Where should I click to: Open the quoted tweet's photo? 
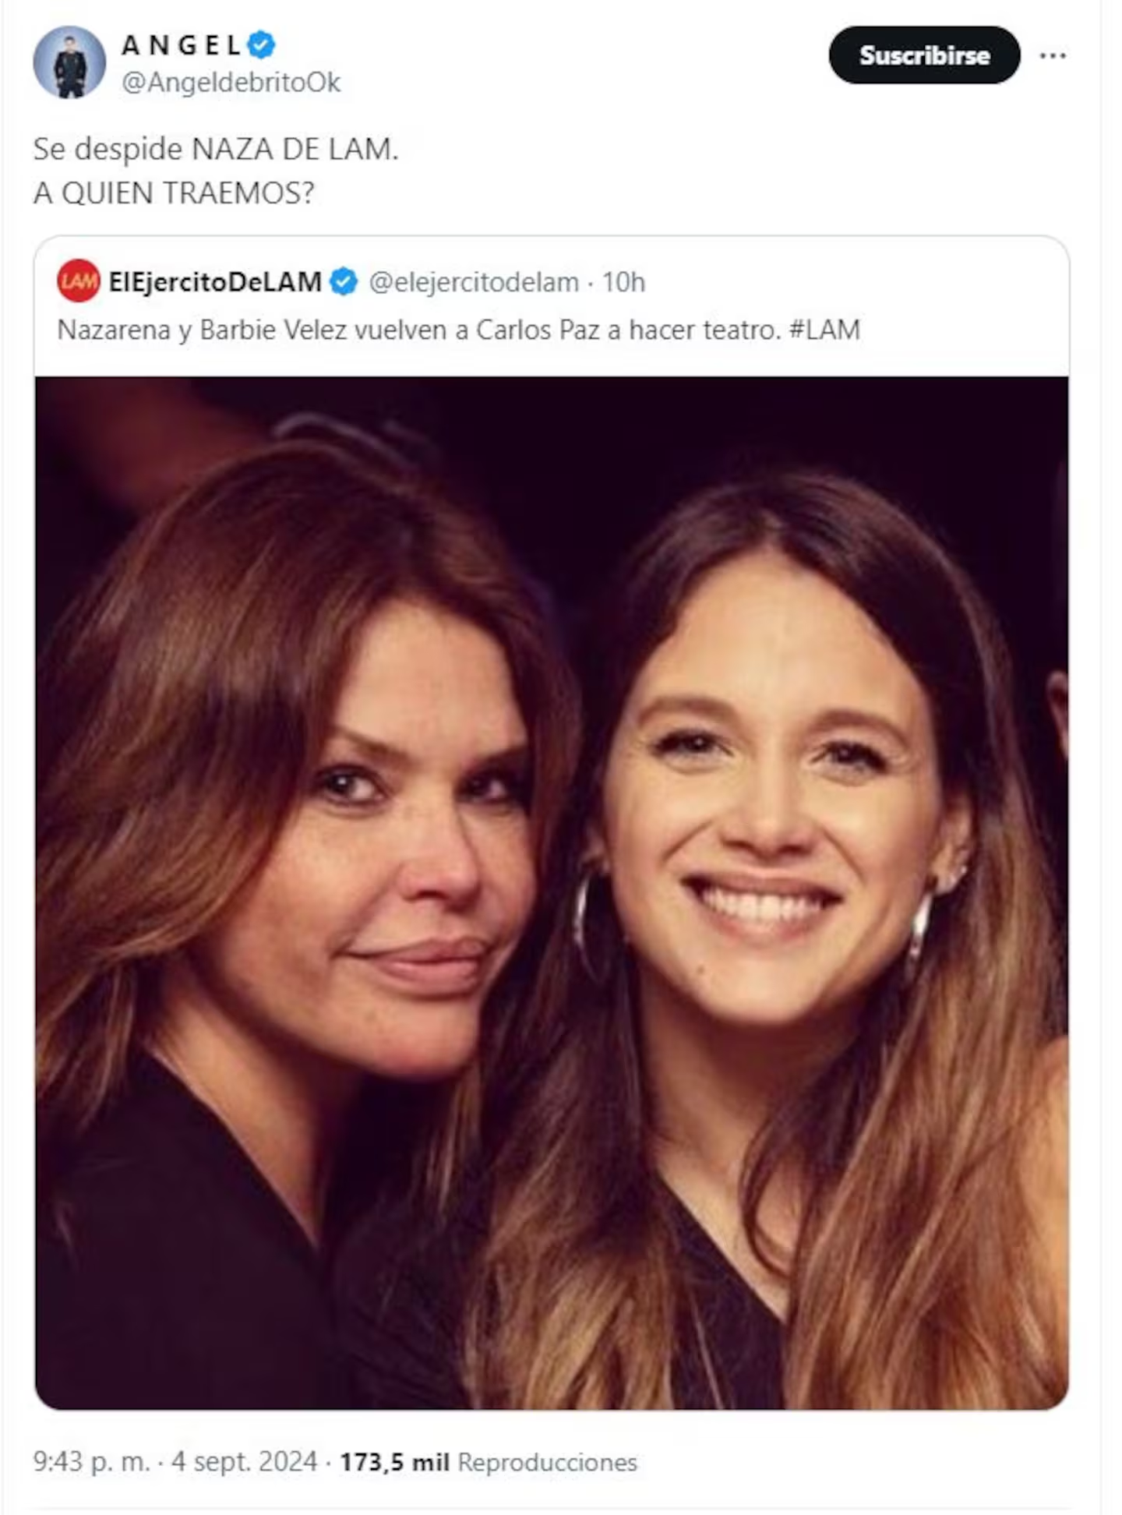click(x=552, y=893)
